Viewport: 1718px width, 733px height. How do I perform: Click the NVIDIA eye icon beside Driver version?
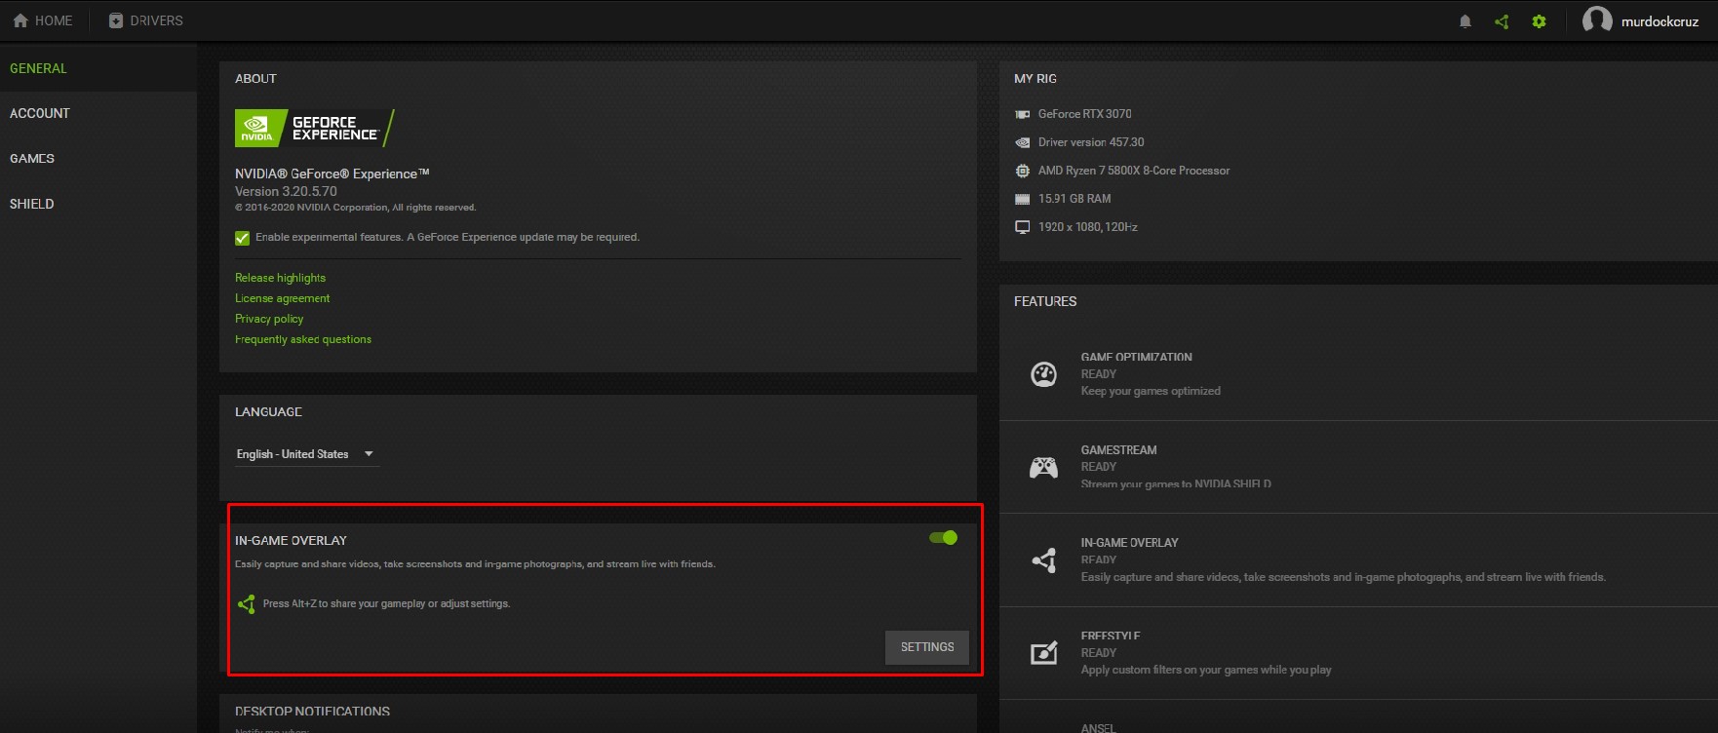coord(1022,142)
